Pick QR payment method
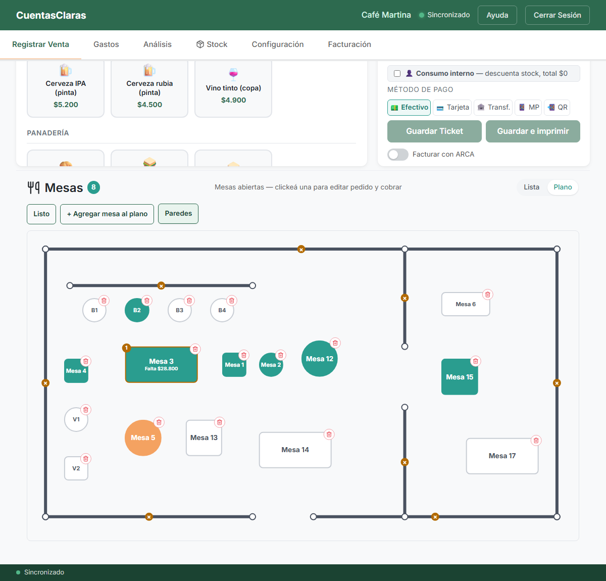Viewport: 606px width, 581px height. click(558, 107)
